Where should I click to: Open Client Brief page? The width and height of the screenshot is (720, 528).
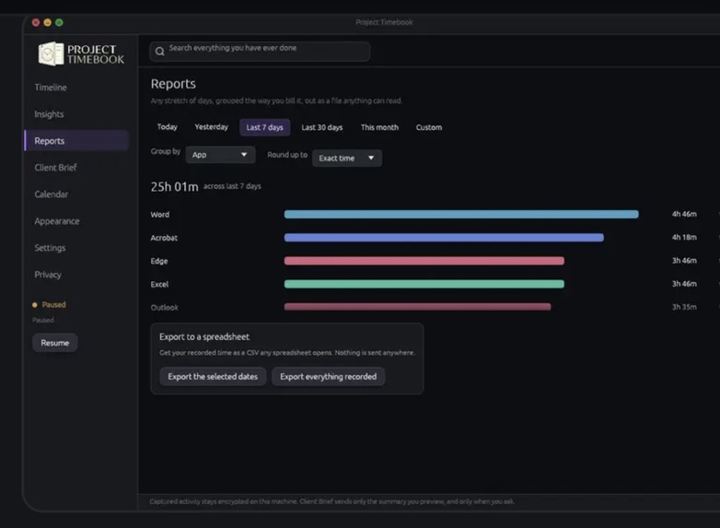[x=55, y=168]
